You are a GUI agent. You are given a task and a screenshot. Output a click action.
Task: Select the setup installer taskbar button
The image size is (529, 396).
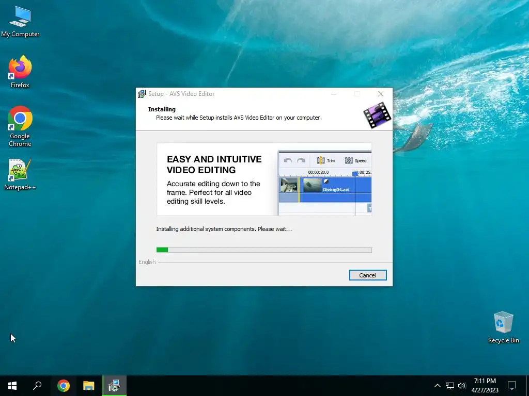coord(114,386)
